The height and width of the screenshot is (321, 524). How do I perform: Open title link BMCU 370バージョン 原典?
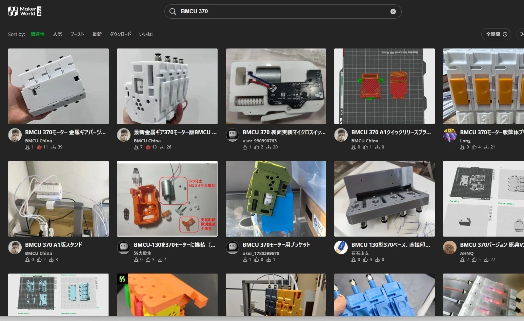(492, 245)
